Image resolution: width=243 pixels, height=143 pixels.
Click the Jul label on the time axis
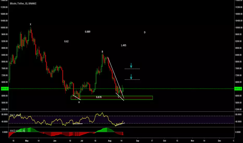82,141
